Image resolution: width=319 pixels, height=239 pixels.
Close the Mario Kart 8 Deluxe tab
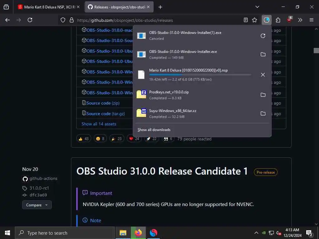pyautogui.click(x=78, y=7)
